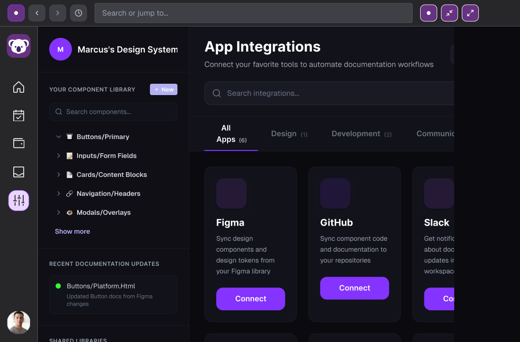Click the purple M workspace avatar
This screenshot has width=520, height=342.
click(61, 49)
